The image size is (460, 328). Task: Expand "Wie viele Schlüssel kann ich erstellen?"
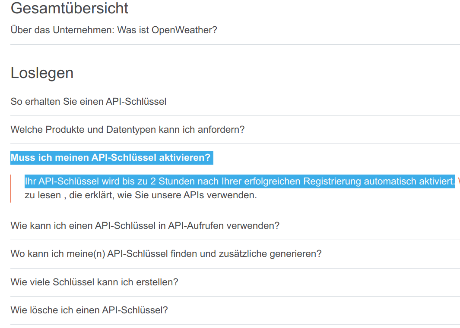point(94,282)
